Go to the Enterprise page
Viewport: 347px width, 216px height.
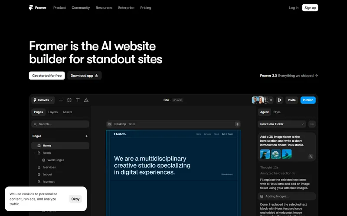[x=126, y=8]
